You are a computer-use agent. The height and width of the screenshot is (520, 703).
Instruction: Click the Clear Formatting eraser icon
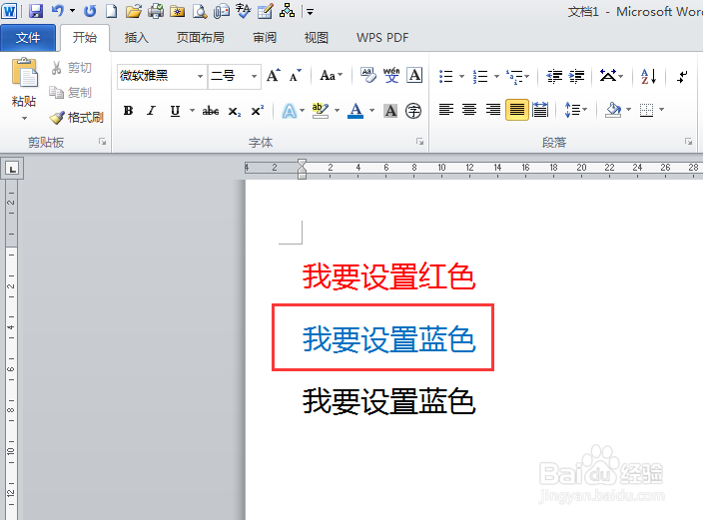click(x=368, y=75)
